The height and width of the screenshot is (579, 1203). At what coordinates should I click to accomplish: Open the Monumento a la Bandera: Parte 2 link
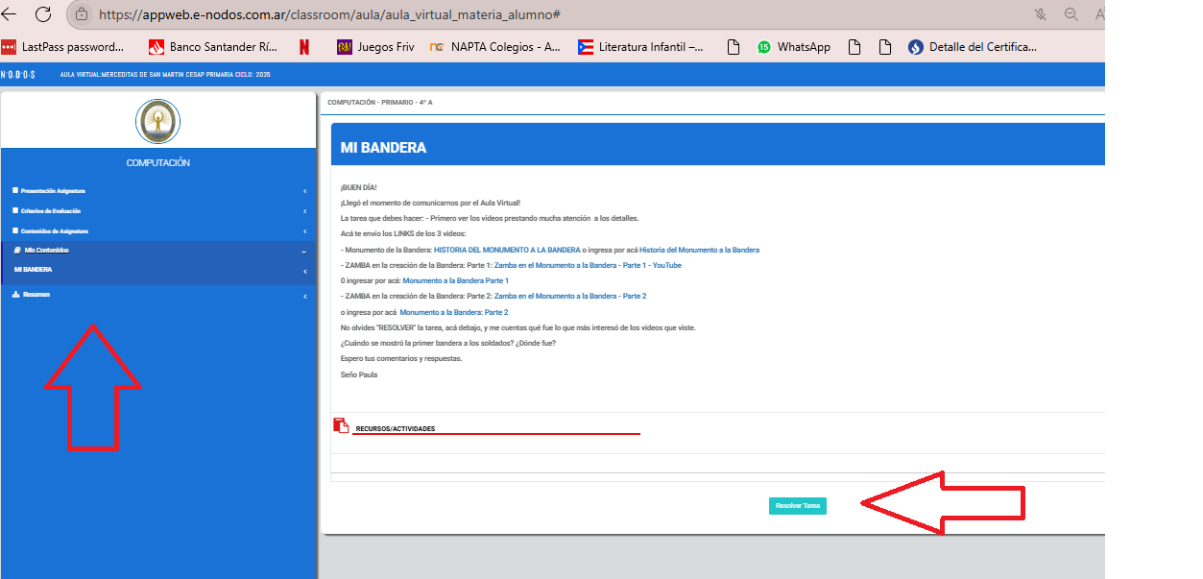click(453, 312)
